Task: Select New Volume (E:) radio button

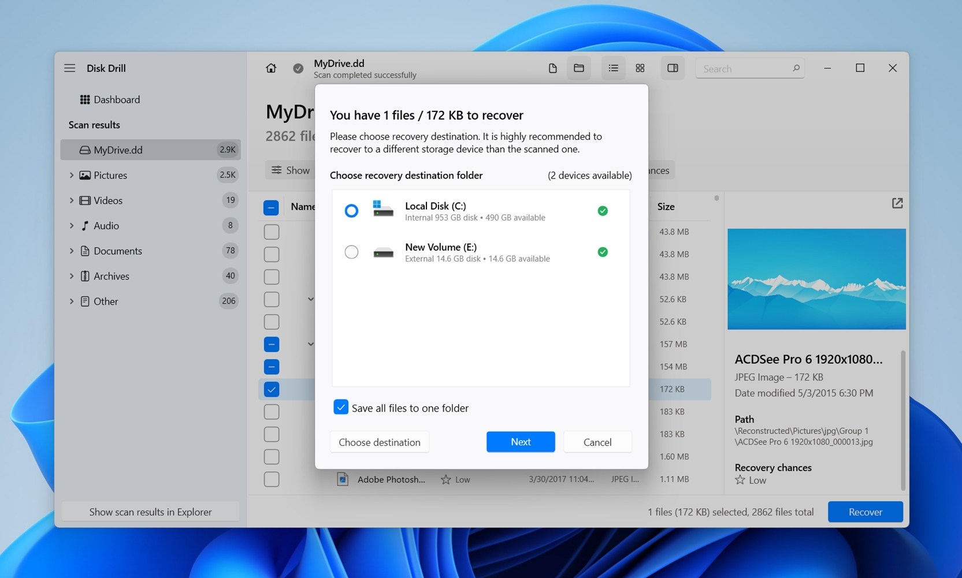Action: click(351, 252)
